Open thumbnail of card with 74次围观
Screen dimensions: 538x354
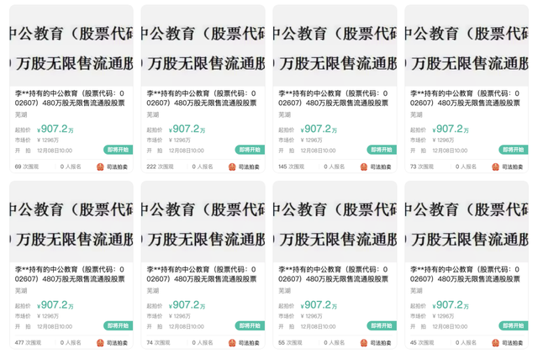coord(203,222)
